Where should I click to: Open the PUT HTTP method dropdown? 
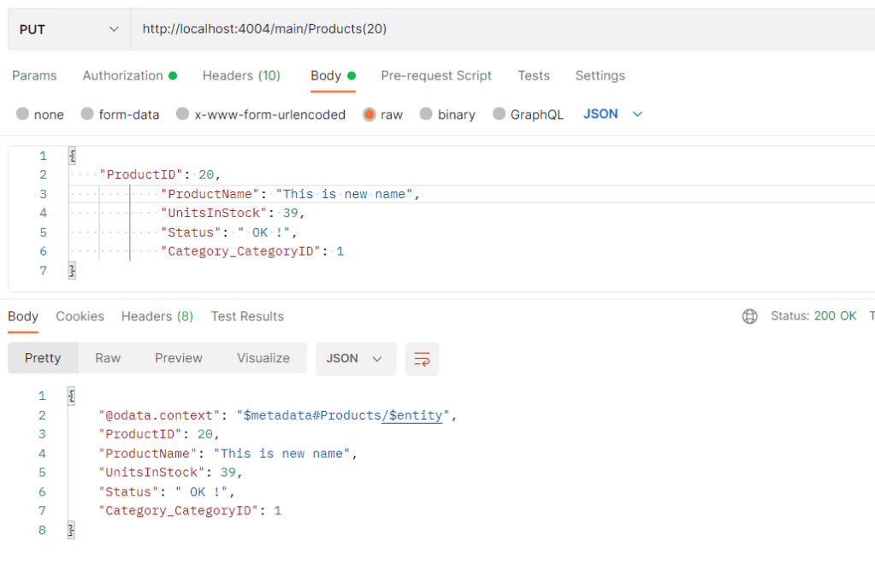(68, 29)
